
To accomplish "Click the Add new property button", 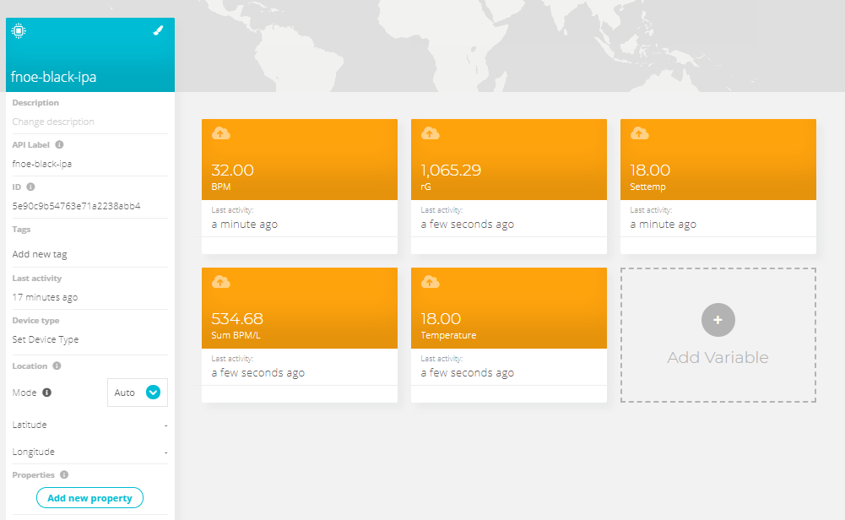I will coord(89,498).
